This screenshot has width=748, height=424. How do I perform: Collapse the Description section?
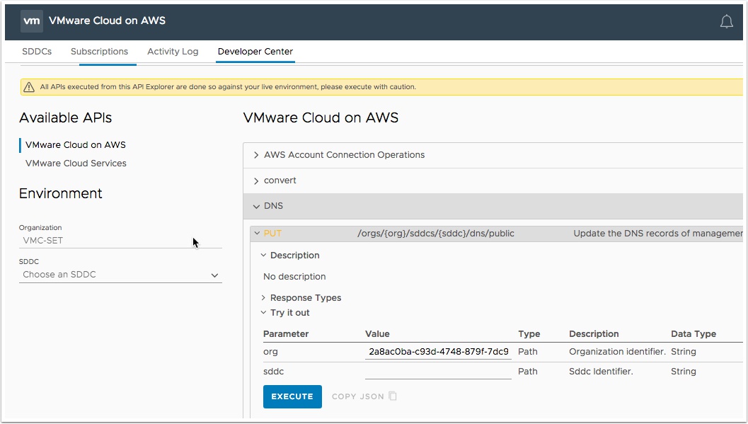(x=290, y=255)
